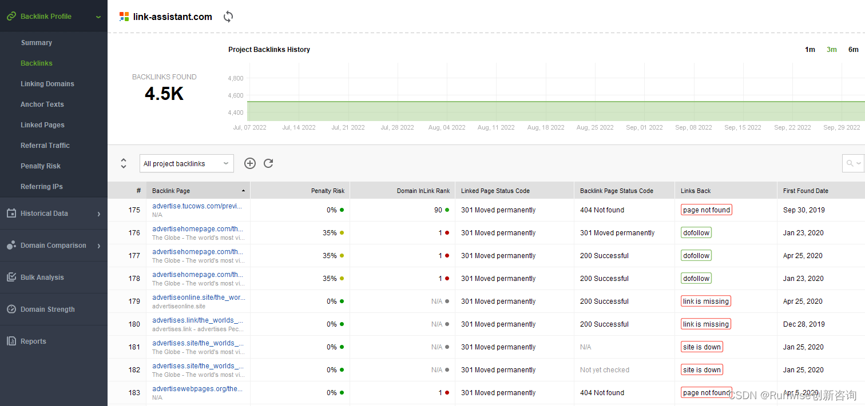
Task: Go to Anchor Texts
Action: [x=42, y=104]
